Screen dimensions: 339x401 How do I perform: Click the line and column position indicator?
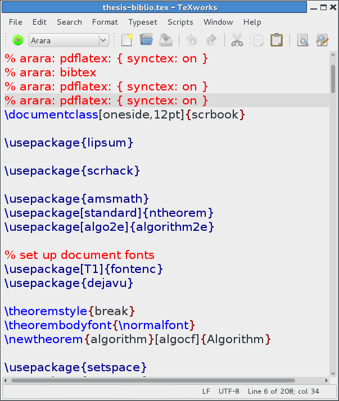point(284,391)
